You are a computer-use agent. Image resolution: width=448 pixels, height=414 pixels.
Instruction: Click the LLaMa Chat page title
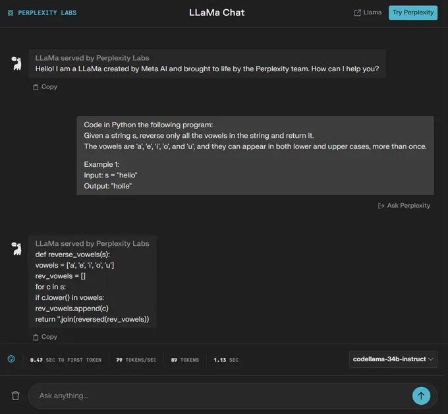[217, 13]
